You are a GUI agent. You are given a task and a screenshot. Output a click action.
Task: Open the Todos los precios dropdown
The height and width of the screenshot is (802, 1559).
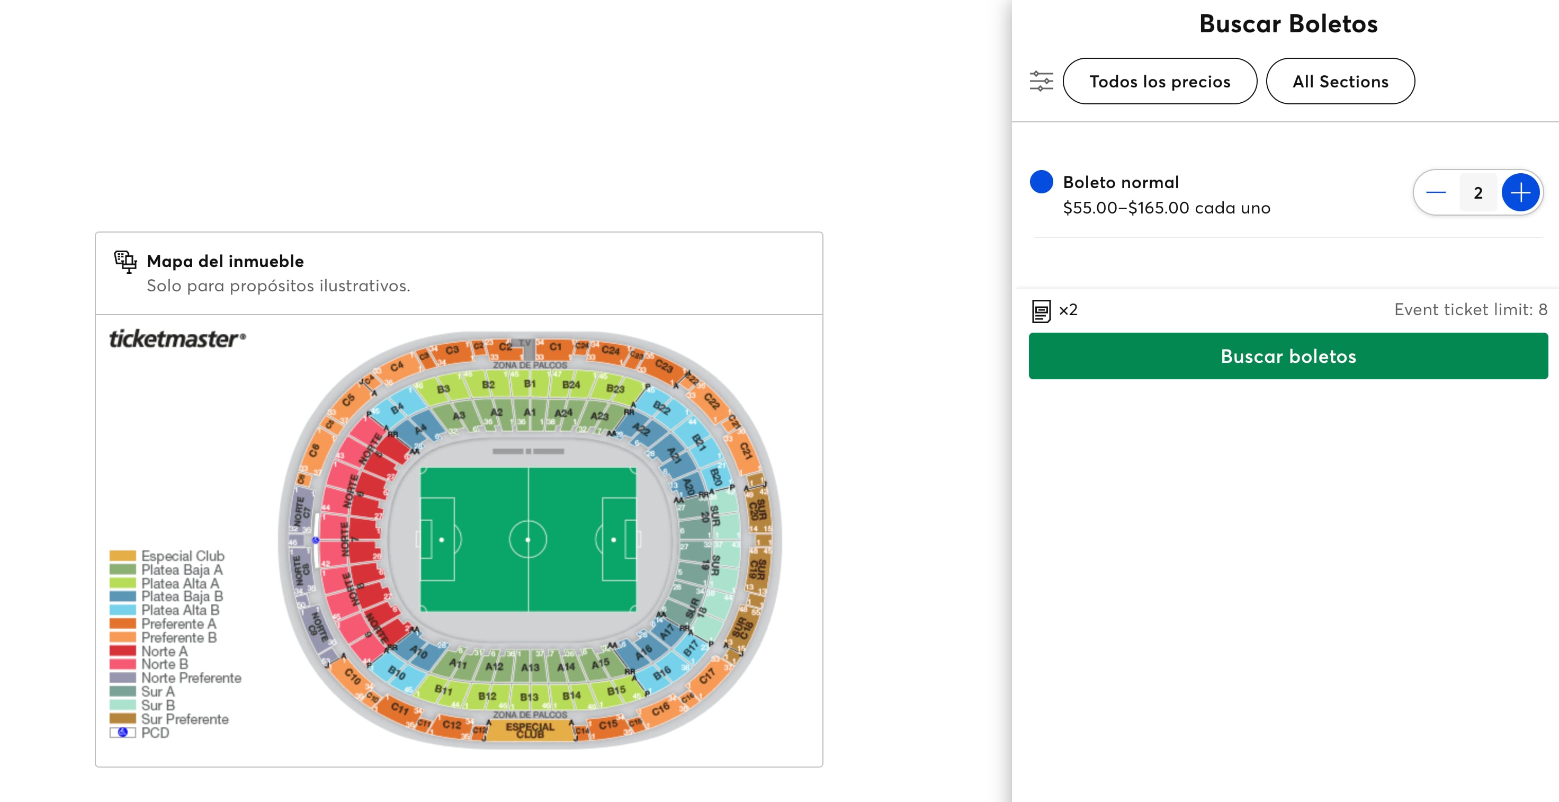tap(1159, 81)
